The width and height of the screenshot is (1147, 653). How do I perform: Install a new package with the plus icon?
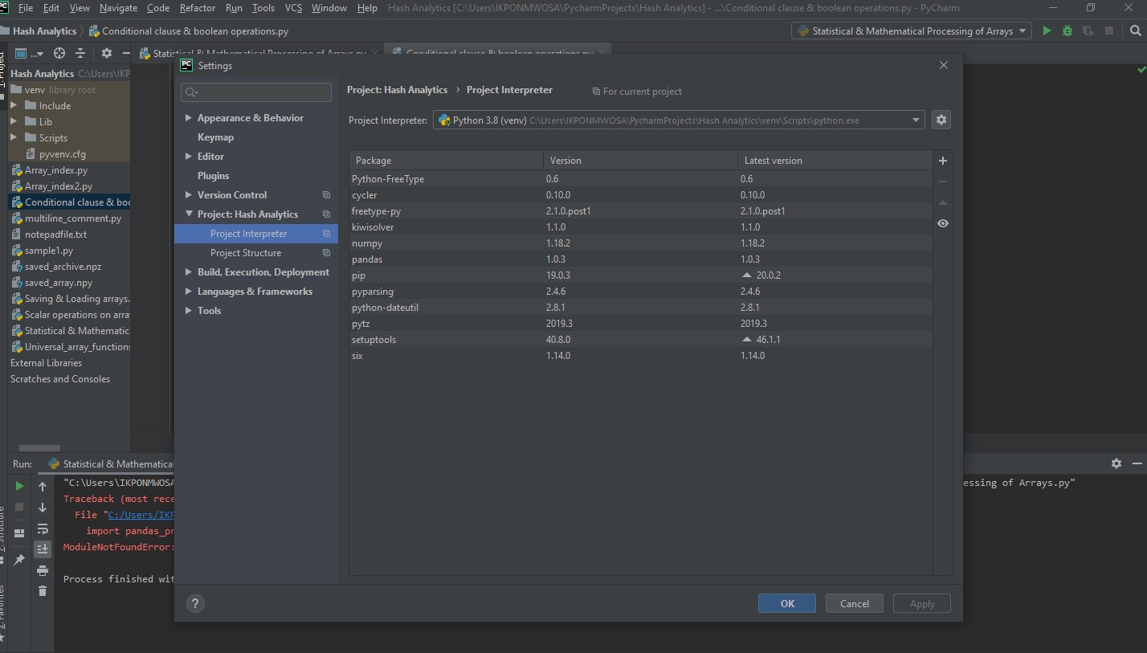pos(942,161)
